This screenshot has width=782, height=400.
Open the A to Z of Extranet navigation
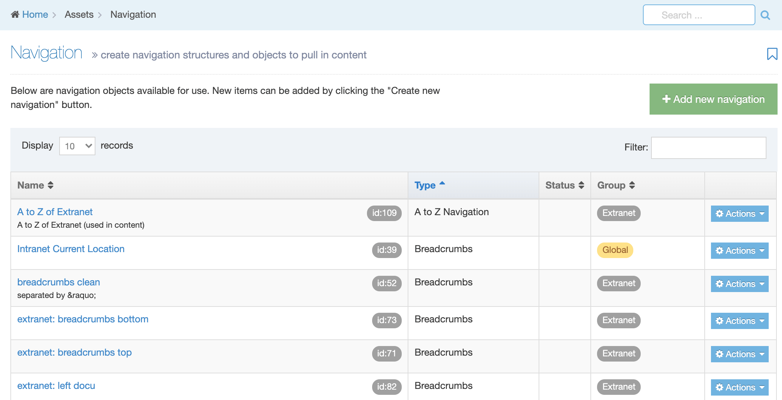click(x=55, y=212)
